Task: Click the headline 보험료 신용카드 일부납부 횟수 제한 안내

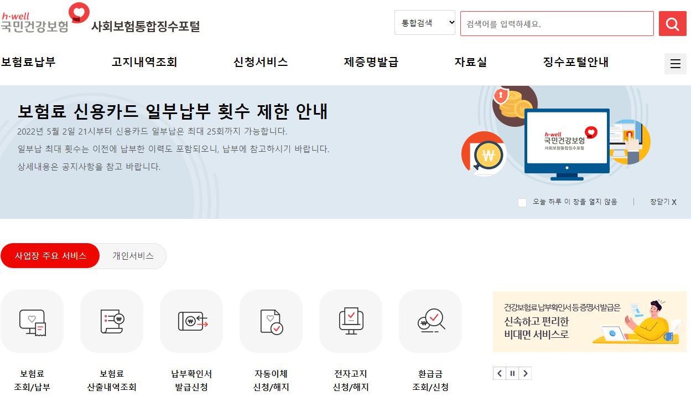Action: pos(173,111)
